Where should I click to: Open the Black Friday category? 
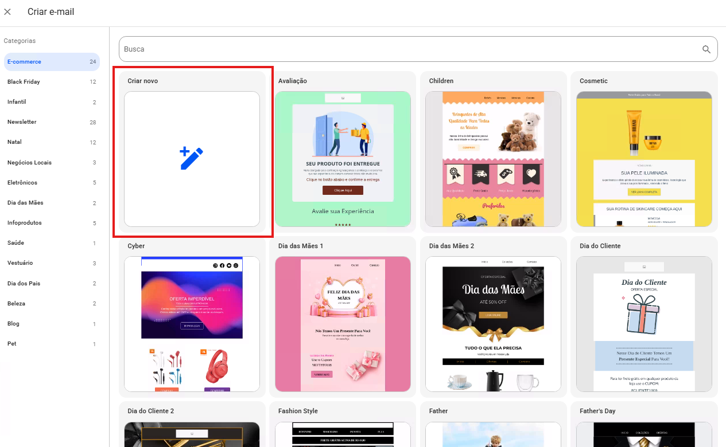52,82
